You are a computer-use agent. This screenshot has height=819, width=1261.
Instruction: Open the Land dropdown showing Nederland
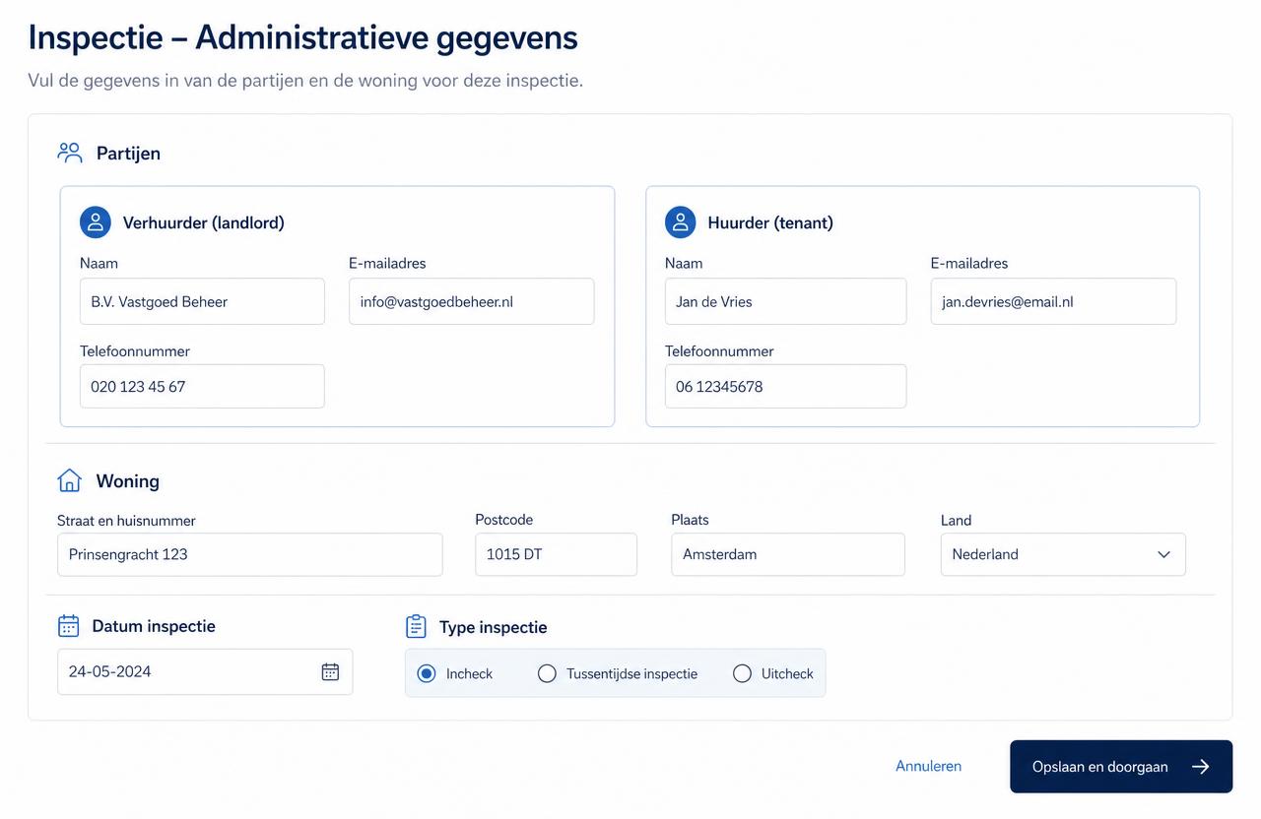click(1063, 554)
